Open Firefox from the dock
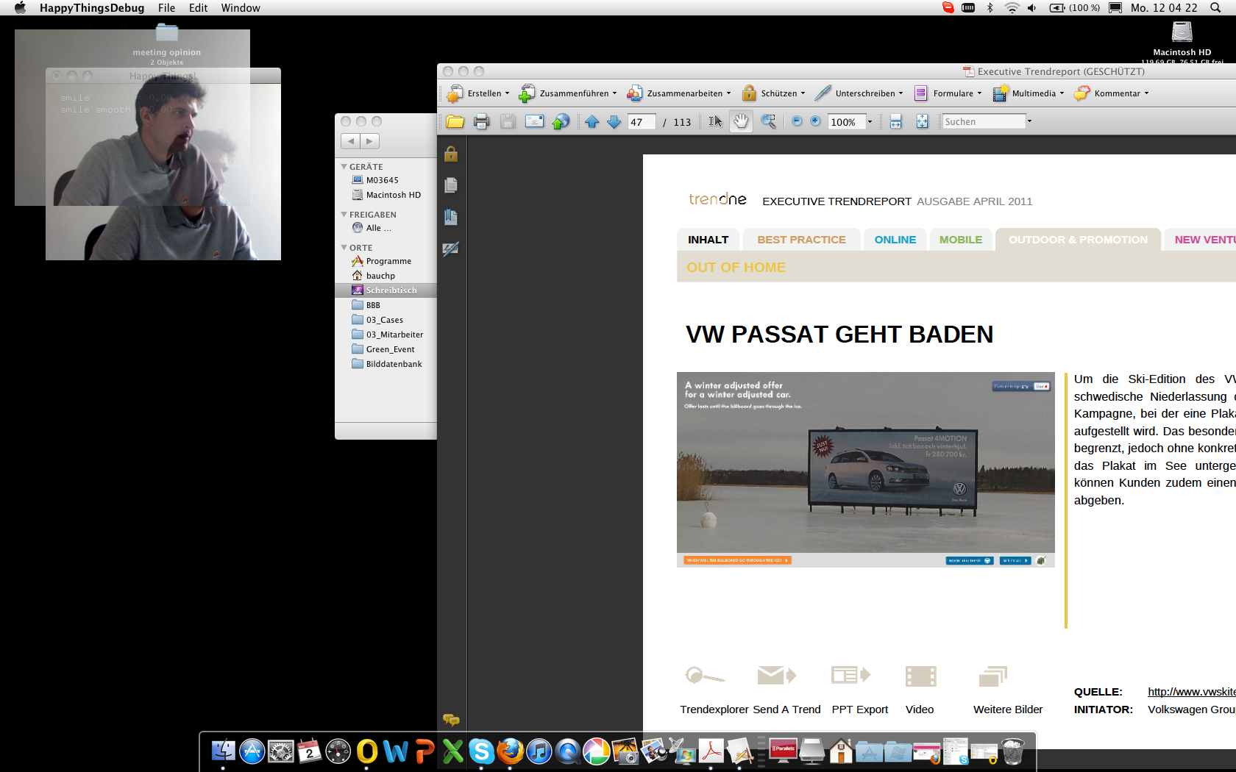The height and width of the screenshot is (772, 1236). tap(510, 751)
